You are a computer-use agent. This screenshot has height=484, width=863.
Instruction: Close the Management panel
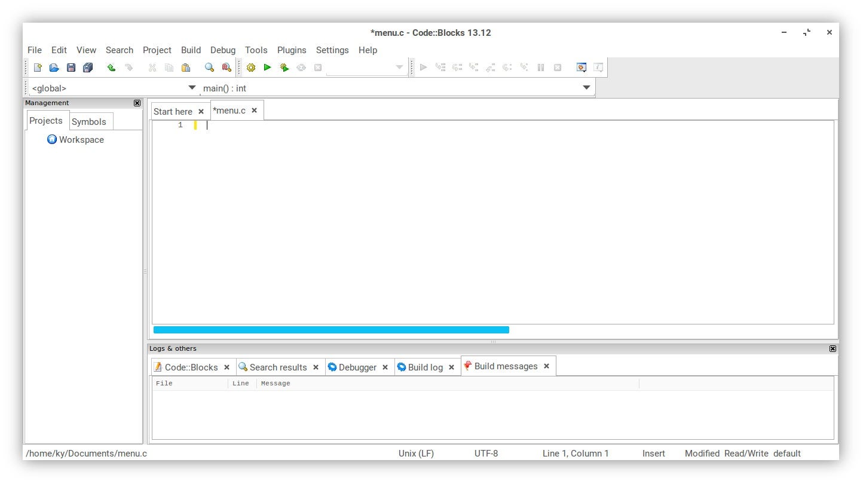pos(137,103)
